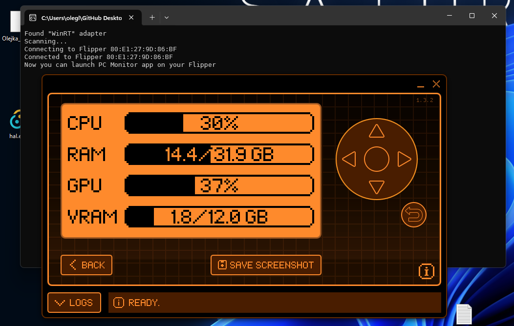Click the round back arrow button
This screenshot has width=514, height=326.
click(414, 215)
